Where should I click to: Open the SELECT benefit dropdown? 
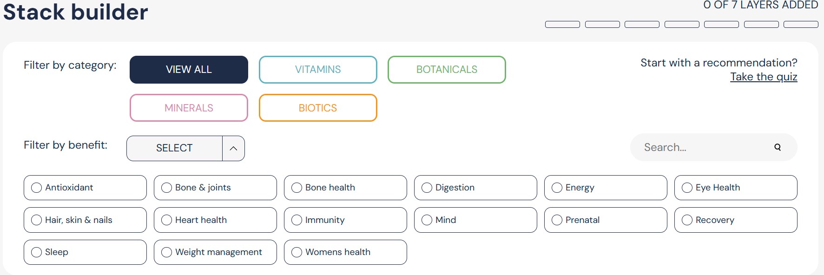[x=174, y=148]
